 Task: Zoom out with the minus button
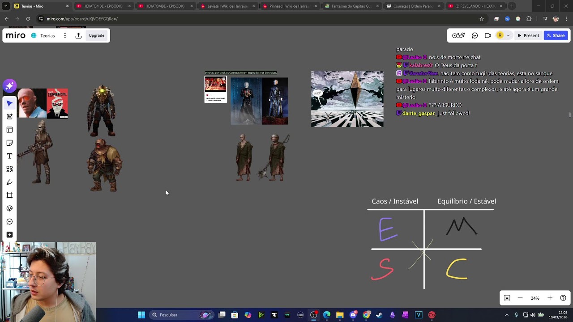click(520, 298)
